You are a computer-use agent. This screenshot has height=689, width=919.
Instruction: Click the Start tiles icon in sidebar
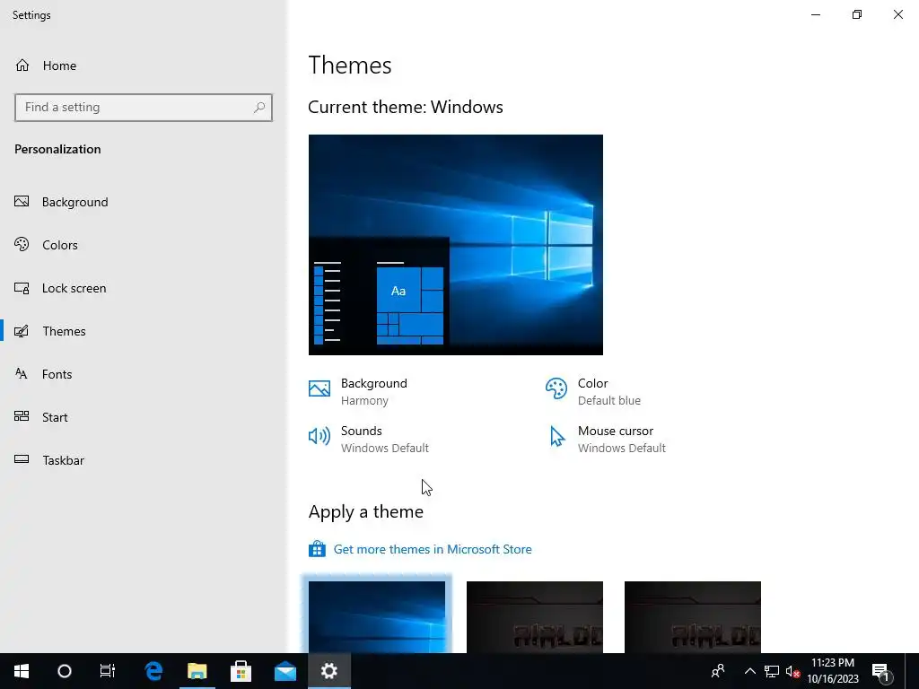[x=22, y=416]
